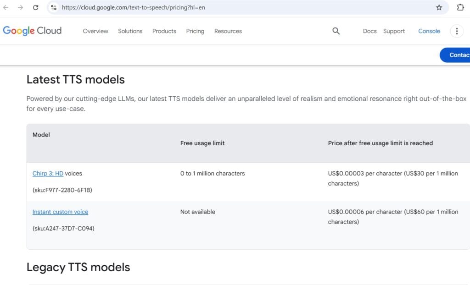
Task: Click the Google Cloud logo
Action: 32,30
